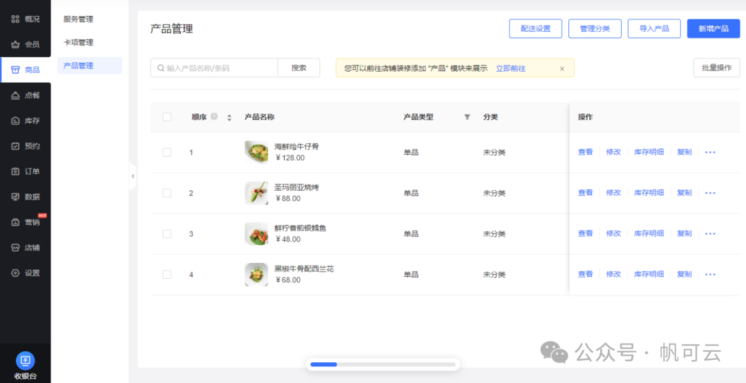Image resolution: width=746 pixels, height=383 pixels.
Task: Click 查看 for 圣玛丽亚烧烤
Action: 585,193
